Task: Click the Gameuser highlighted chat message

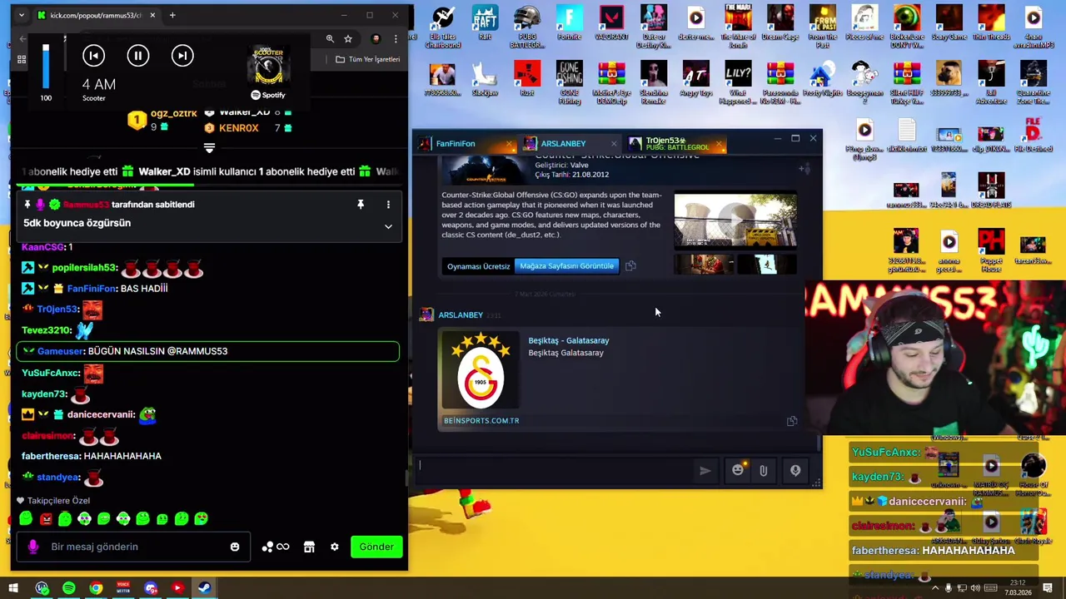Action: [x=207, y=351]
